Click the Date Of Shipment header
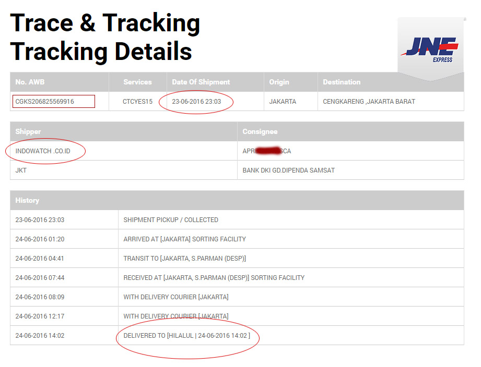 201,82
